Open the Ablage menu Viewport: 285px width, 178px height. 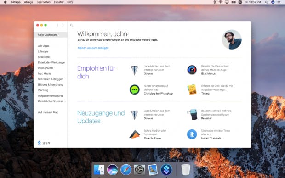pos(28,2)
